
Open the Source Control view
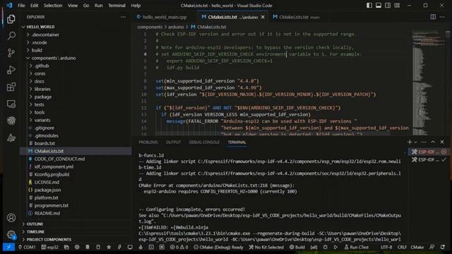tap(11, 53)
